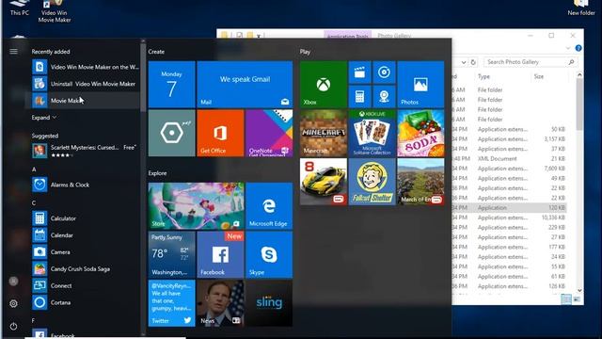602x339 pixels.
Task: Open Settings gear in Start menu
Action: tap(13, 303)
